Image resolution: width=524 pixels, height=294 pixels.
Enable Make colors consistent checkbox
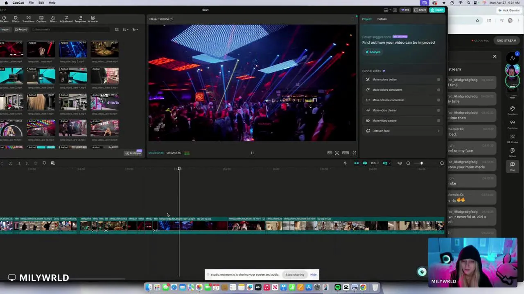(438, 90)
